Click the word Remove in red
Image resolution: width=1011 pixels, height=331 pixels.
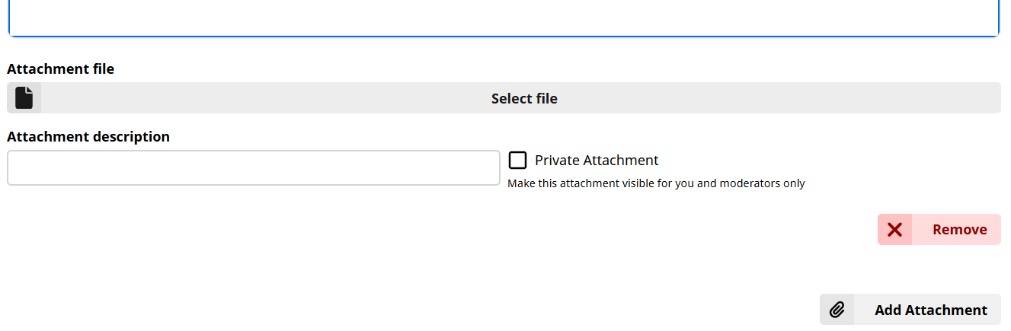point(960,230)
